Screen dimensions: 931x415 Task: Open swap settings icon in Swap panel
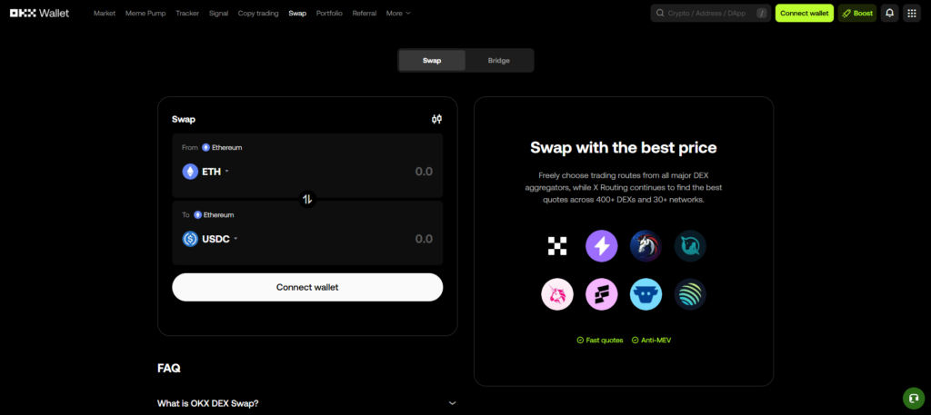[x=436, y=119]
